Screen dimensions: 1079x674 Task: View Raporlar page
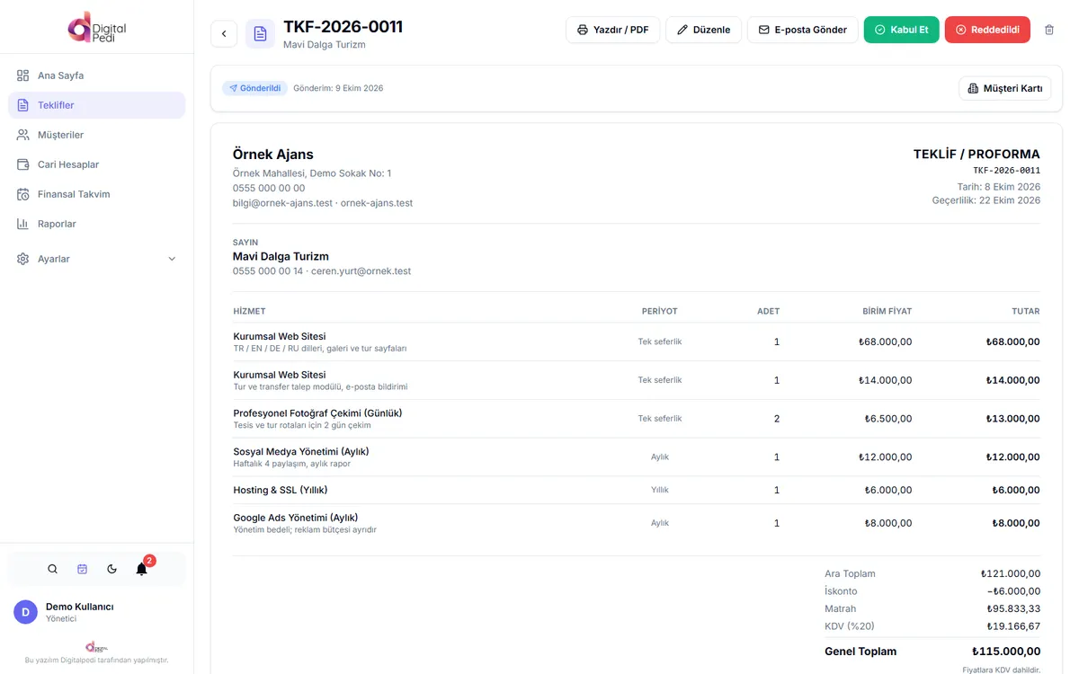pyautogui.click(x=97, y=224)
